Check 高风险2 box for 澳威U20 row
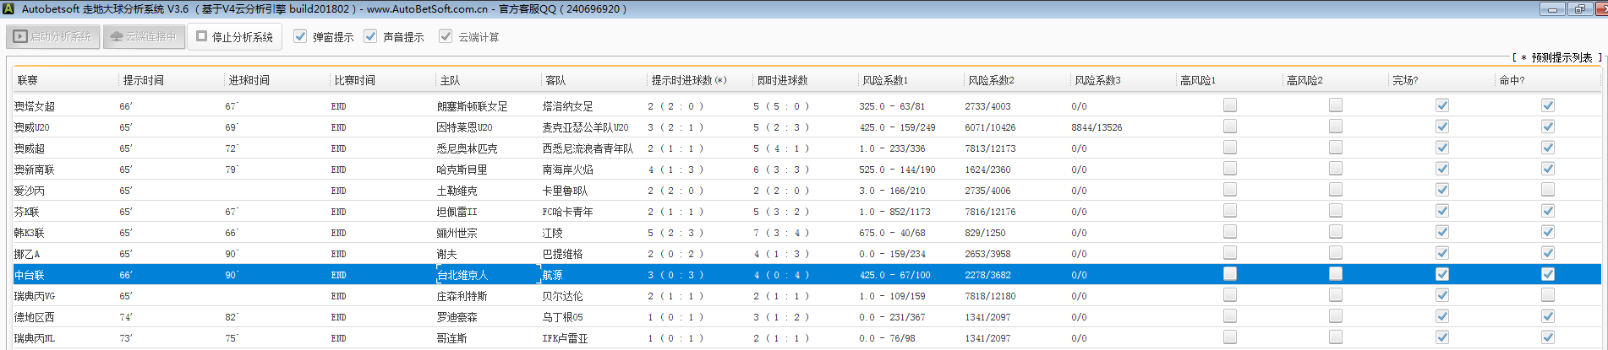 [1336, 127]
